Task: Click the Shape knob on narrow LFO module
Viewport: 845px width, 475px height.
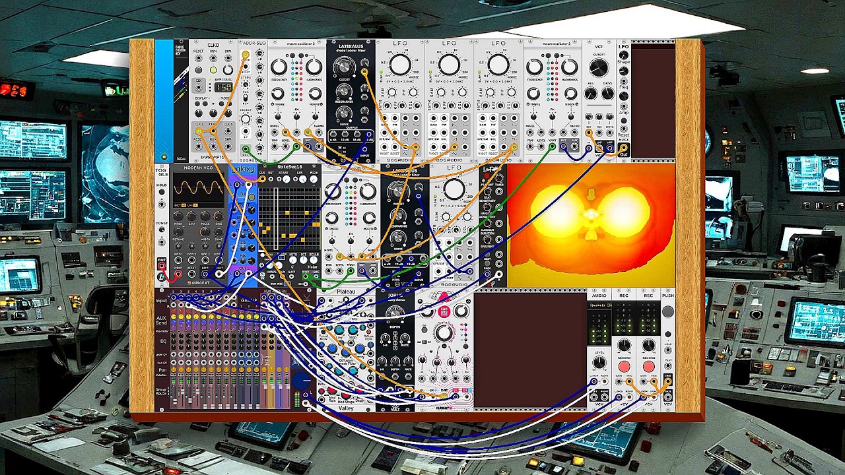Action: tap(623, 55)
